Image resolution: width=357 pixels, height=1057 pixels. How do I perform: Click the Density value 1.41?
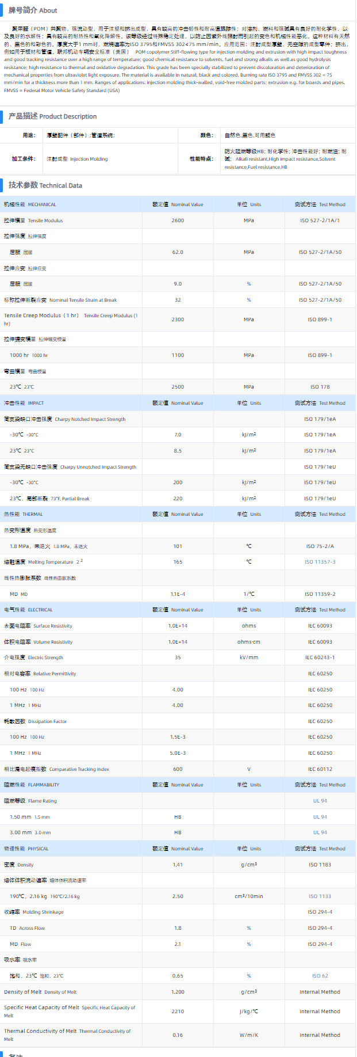point(178,865)
